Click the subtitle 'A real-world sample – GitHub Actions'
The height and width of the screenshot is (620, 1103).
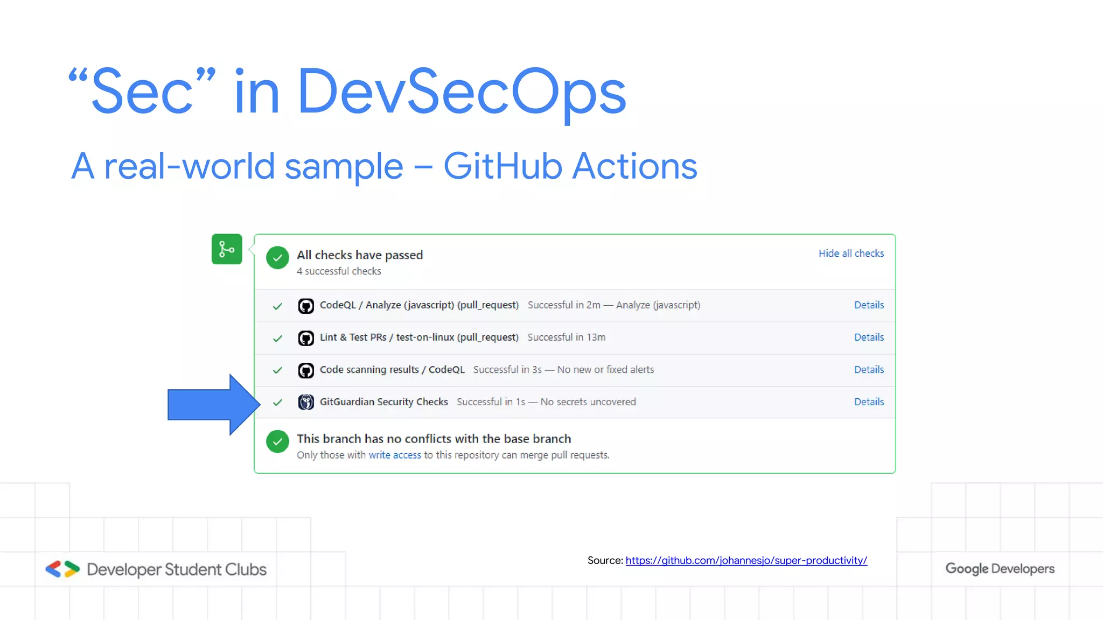point(384,167)
